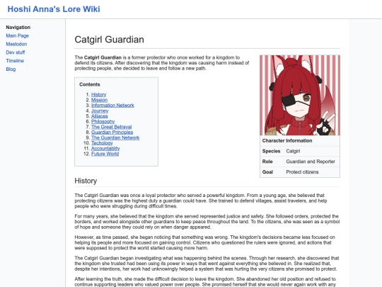Click the Contents box heading
The image size is (382, 287).
tap(89, 84)
